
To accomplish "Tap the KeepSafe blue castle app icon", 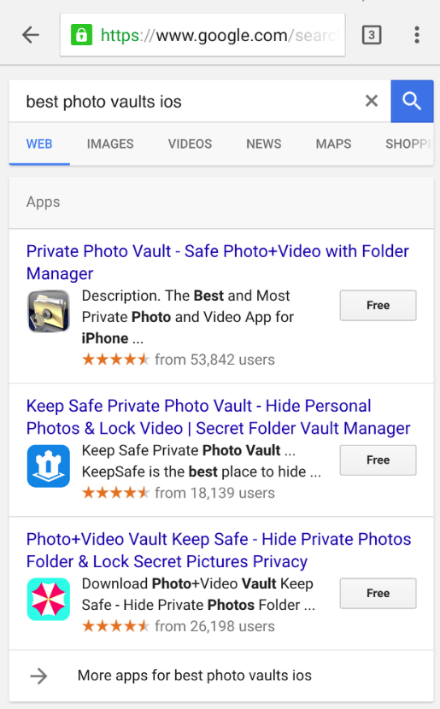I will coord(49,466).
